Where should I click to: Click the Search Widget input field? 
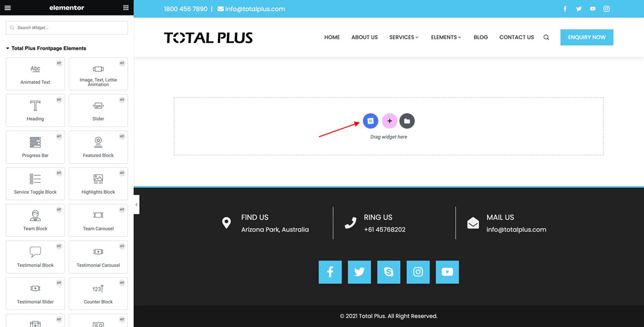[x=67, y=28]
